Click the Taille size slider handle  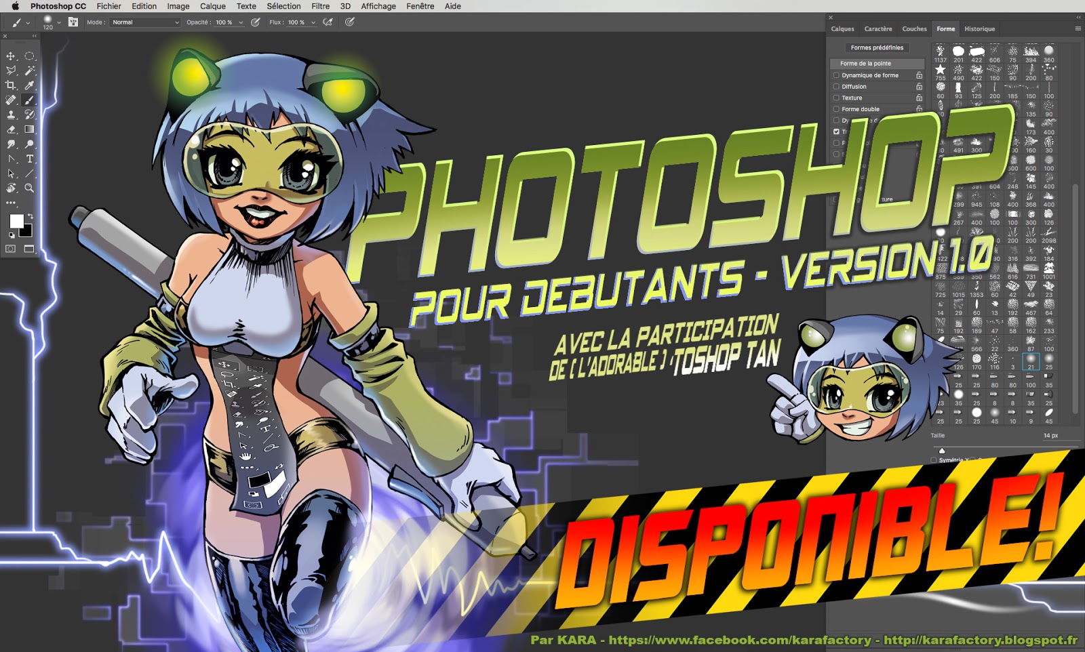pyautogui.click(x=941, y=450)
